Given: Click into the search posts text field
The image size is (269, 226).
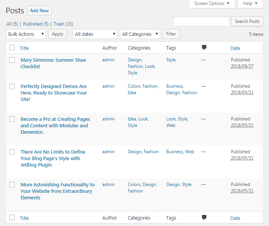Looking at the screenshot, I should click(201, 21).
